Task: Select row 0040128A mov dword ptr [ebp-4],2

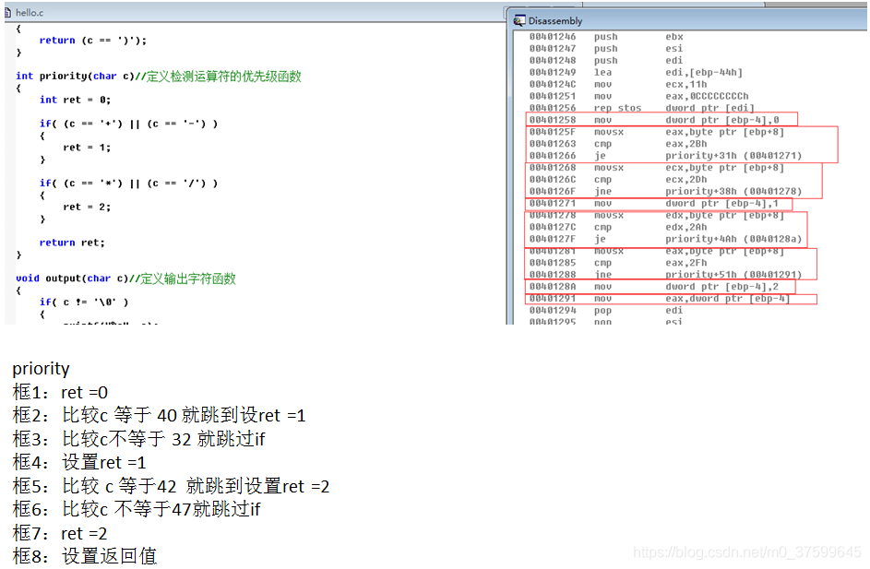Action: (654, 287)
